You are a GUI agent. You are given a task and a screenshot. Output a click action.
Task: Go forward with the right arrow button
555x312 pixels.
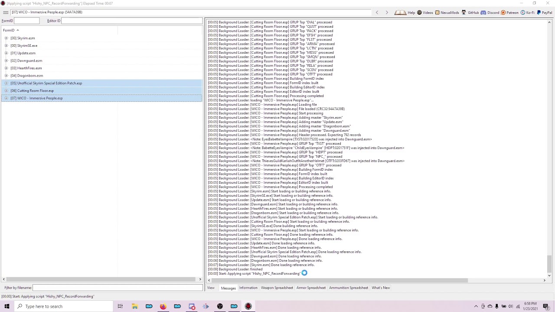point(386,13)
